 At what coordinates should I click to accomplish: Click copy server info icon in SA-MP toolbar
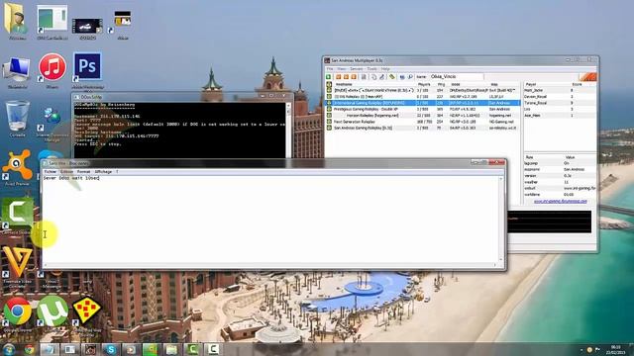(x=374, y=77)
